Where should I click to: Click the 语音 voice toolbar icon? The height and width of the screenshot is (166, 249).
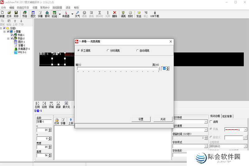[x=84, y=14]
